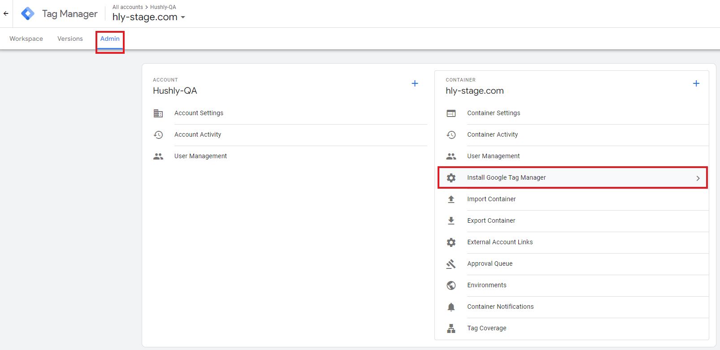Click the container User Management people icon
This screenshot has width=720, height=350.
coord(451,156)
